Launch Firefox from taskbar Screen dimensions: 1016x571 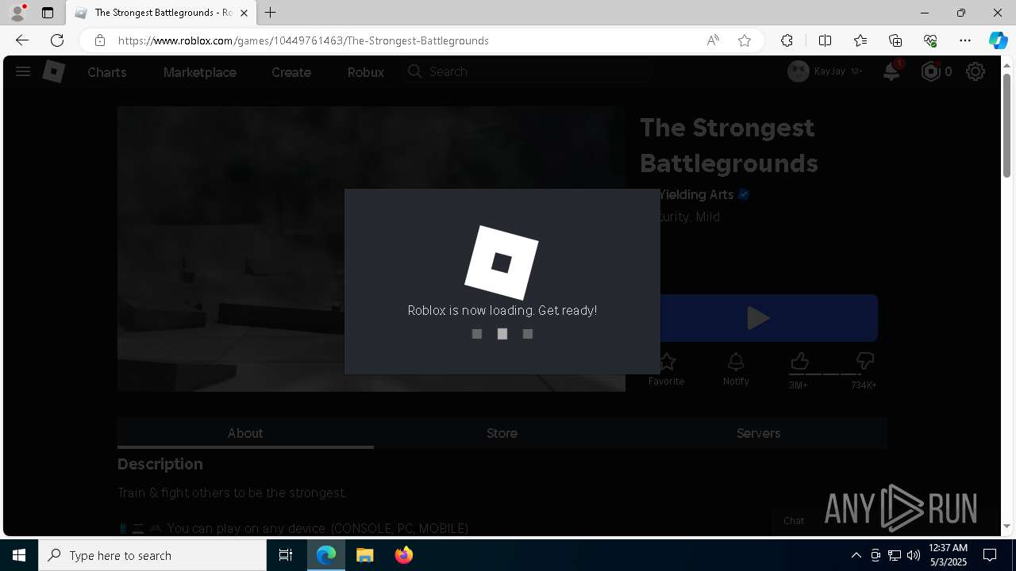click(404, 555)
